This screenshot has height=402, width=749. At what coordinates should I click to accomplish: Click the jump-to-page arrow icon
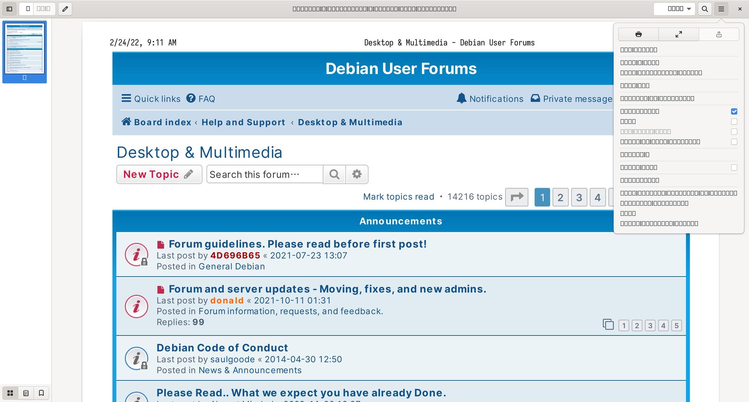click(517, 197)
